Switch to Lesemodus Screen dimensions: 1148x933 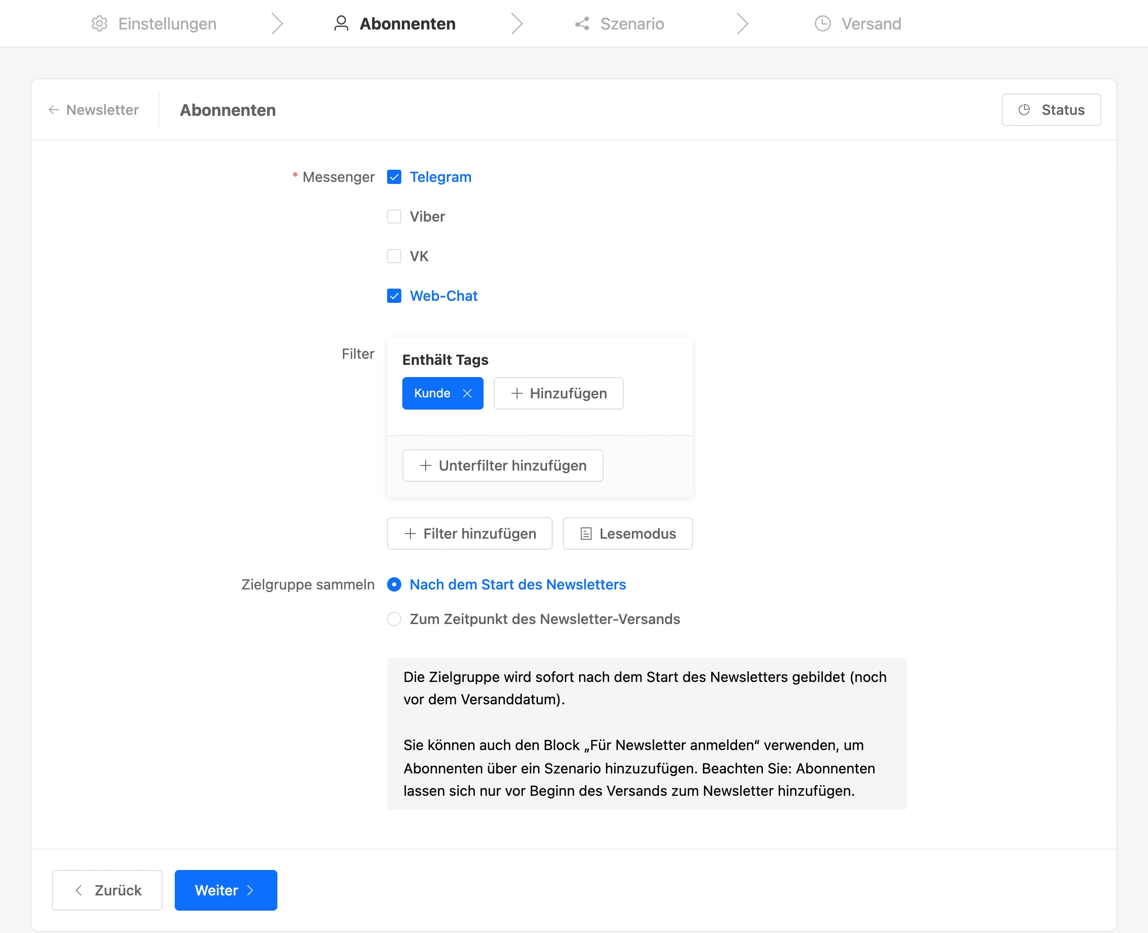[627, 534]
